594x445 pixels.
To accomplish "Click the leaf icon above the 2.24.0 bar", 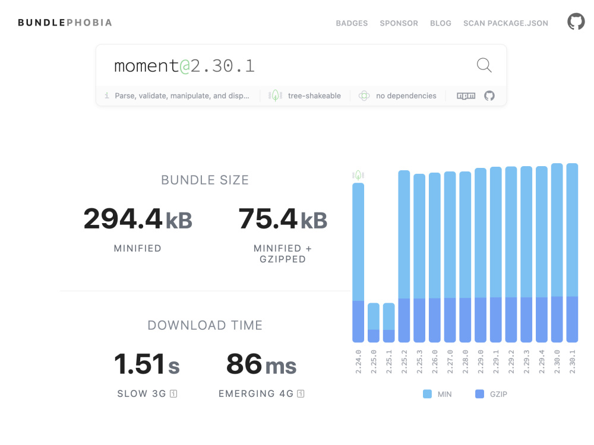I will (x=358, y=175).
